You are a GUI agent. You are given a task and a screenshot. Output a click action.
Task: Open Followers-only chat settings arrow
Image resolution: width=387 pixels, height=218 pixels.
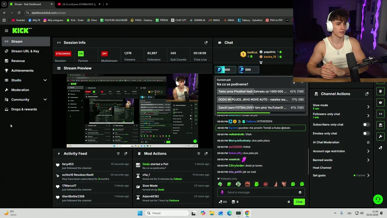pyautogui.click(x=368, y=116)
